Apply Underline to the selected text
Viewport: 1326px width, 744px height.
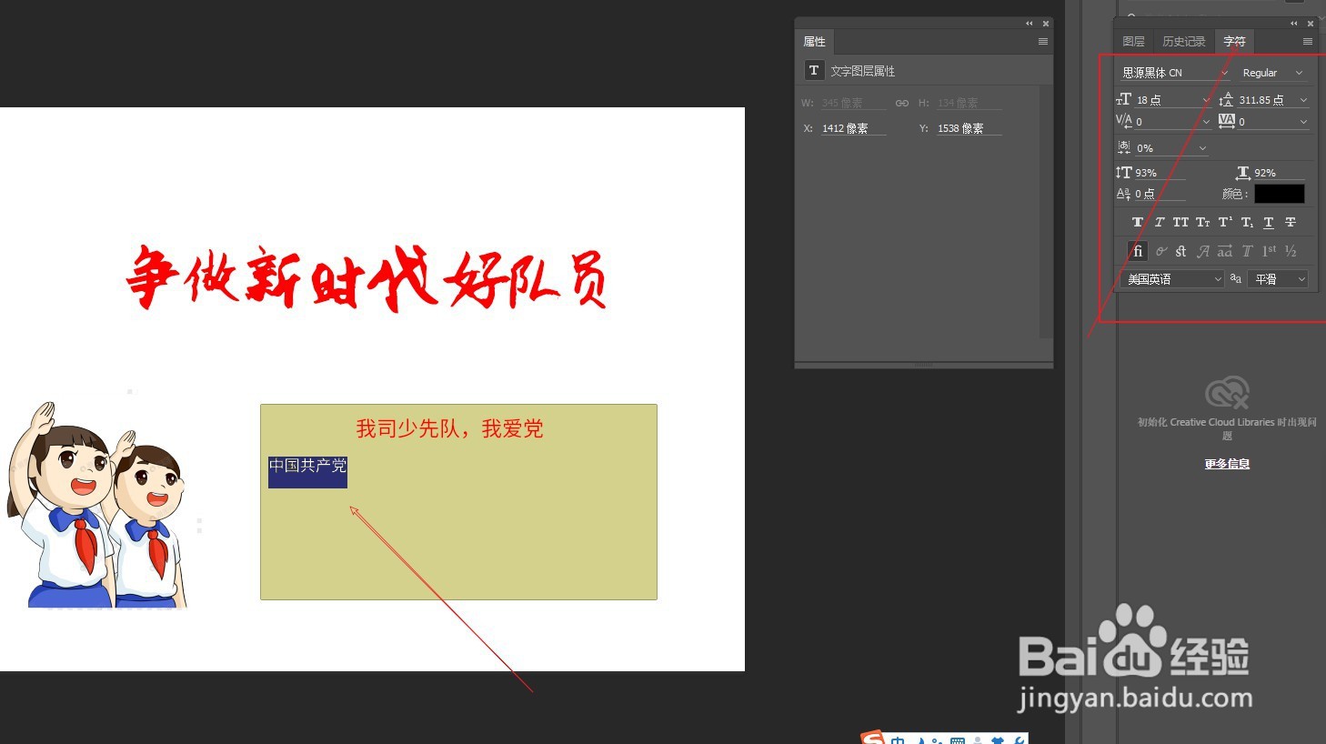(x=1269, y=222)
